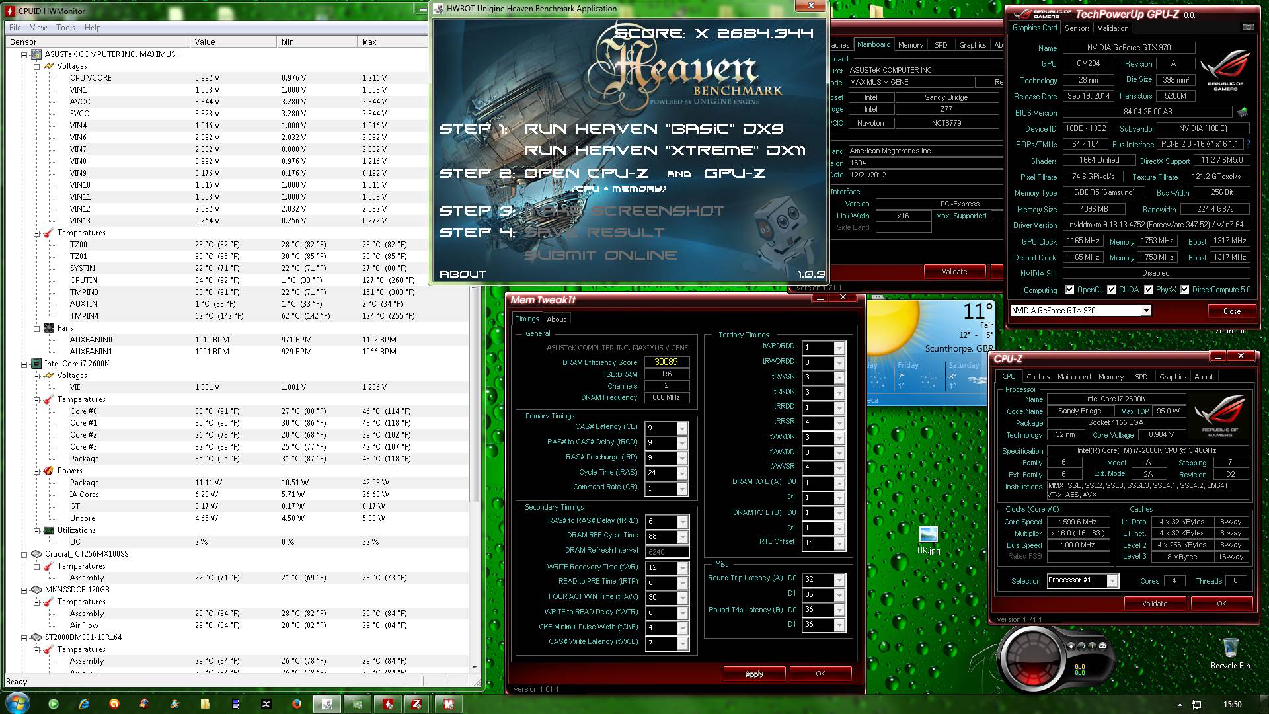Click the ASUSTeK motherboard icon in HWMonitor tree
The height and width of the screenshot is (714, 1269).
[x=37, y=54]
